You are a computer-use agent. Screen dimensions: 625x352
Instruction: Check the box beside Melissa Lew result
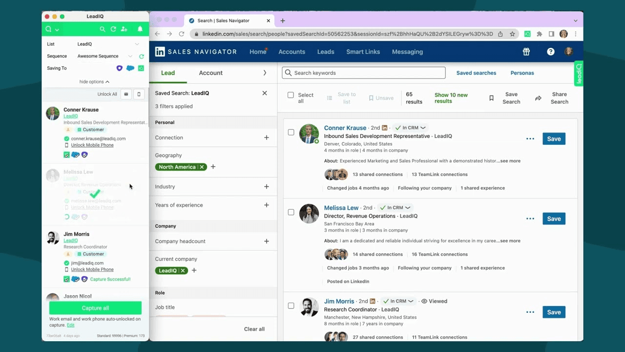[291, 212]
